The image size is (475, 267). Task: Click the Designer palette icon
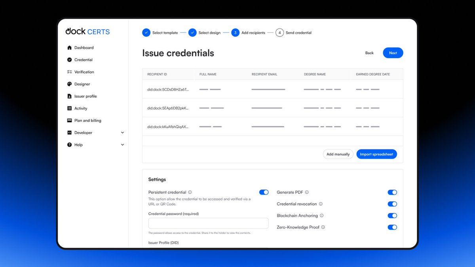[x=70, y=84]
